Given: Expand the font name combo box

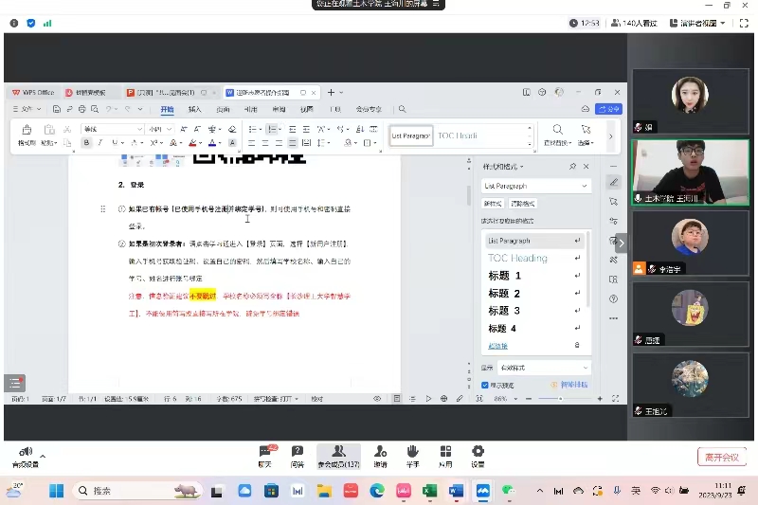Looking at the screenshot, I should click(x=139, y=129).
